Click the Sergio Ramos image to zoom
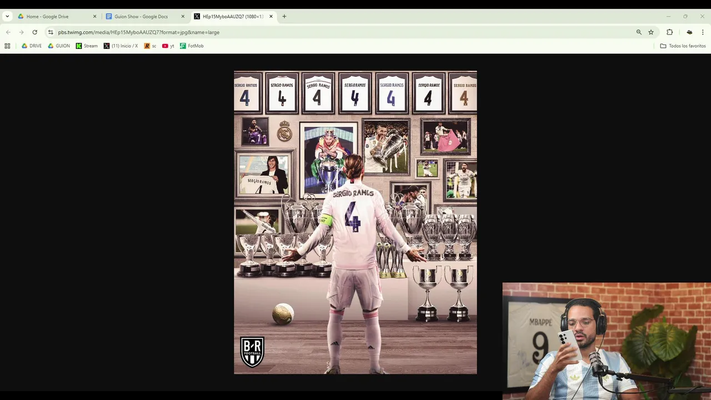 point(355,222)
